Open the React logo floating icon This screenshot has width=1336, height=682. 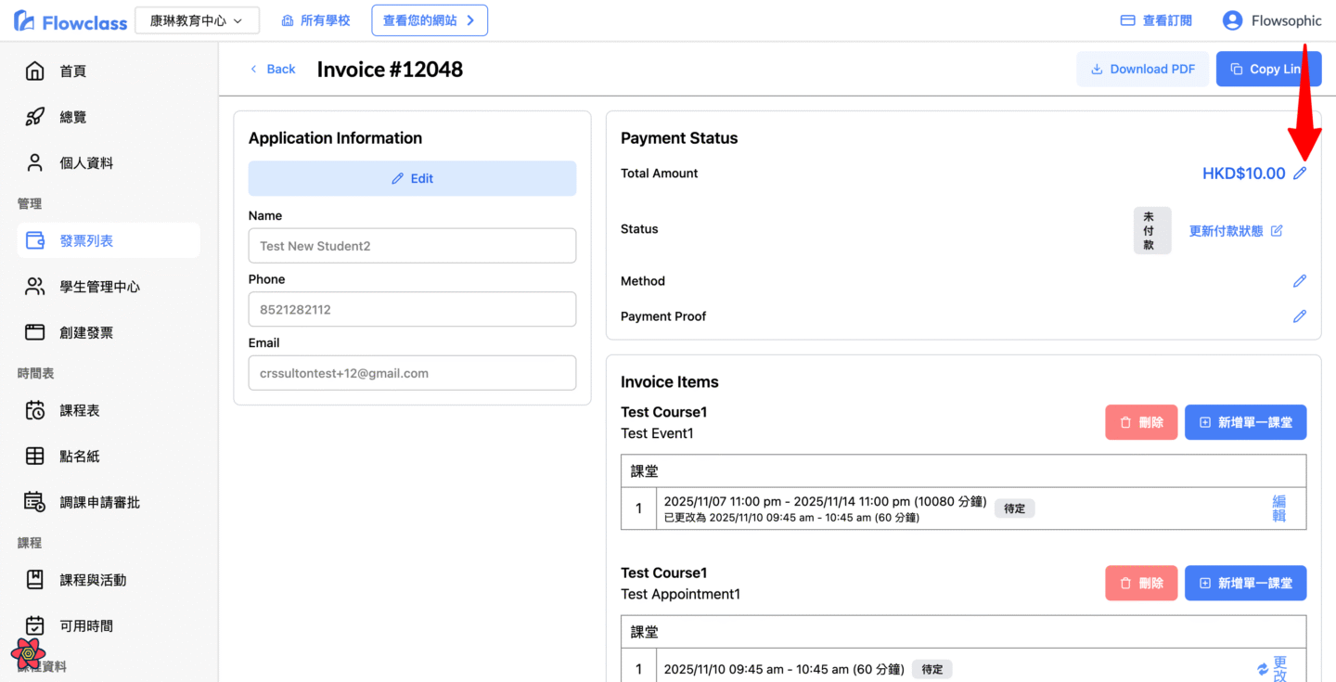29,653
